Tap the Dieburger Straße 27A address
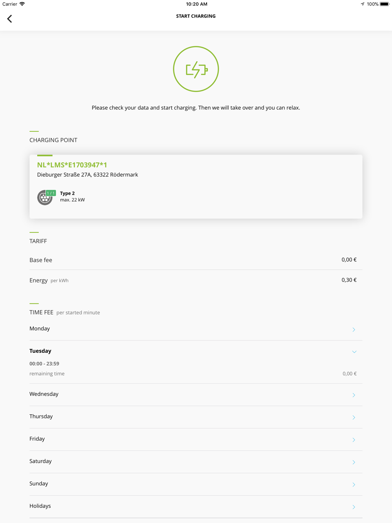The image size is (392, 523). pyautogui.click(x=87, y=175)
